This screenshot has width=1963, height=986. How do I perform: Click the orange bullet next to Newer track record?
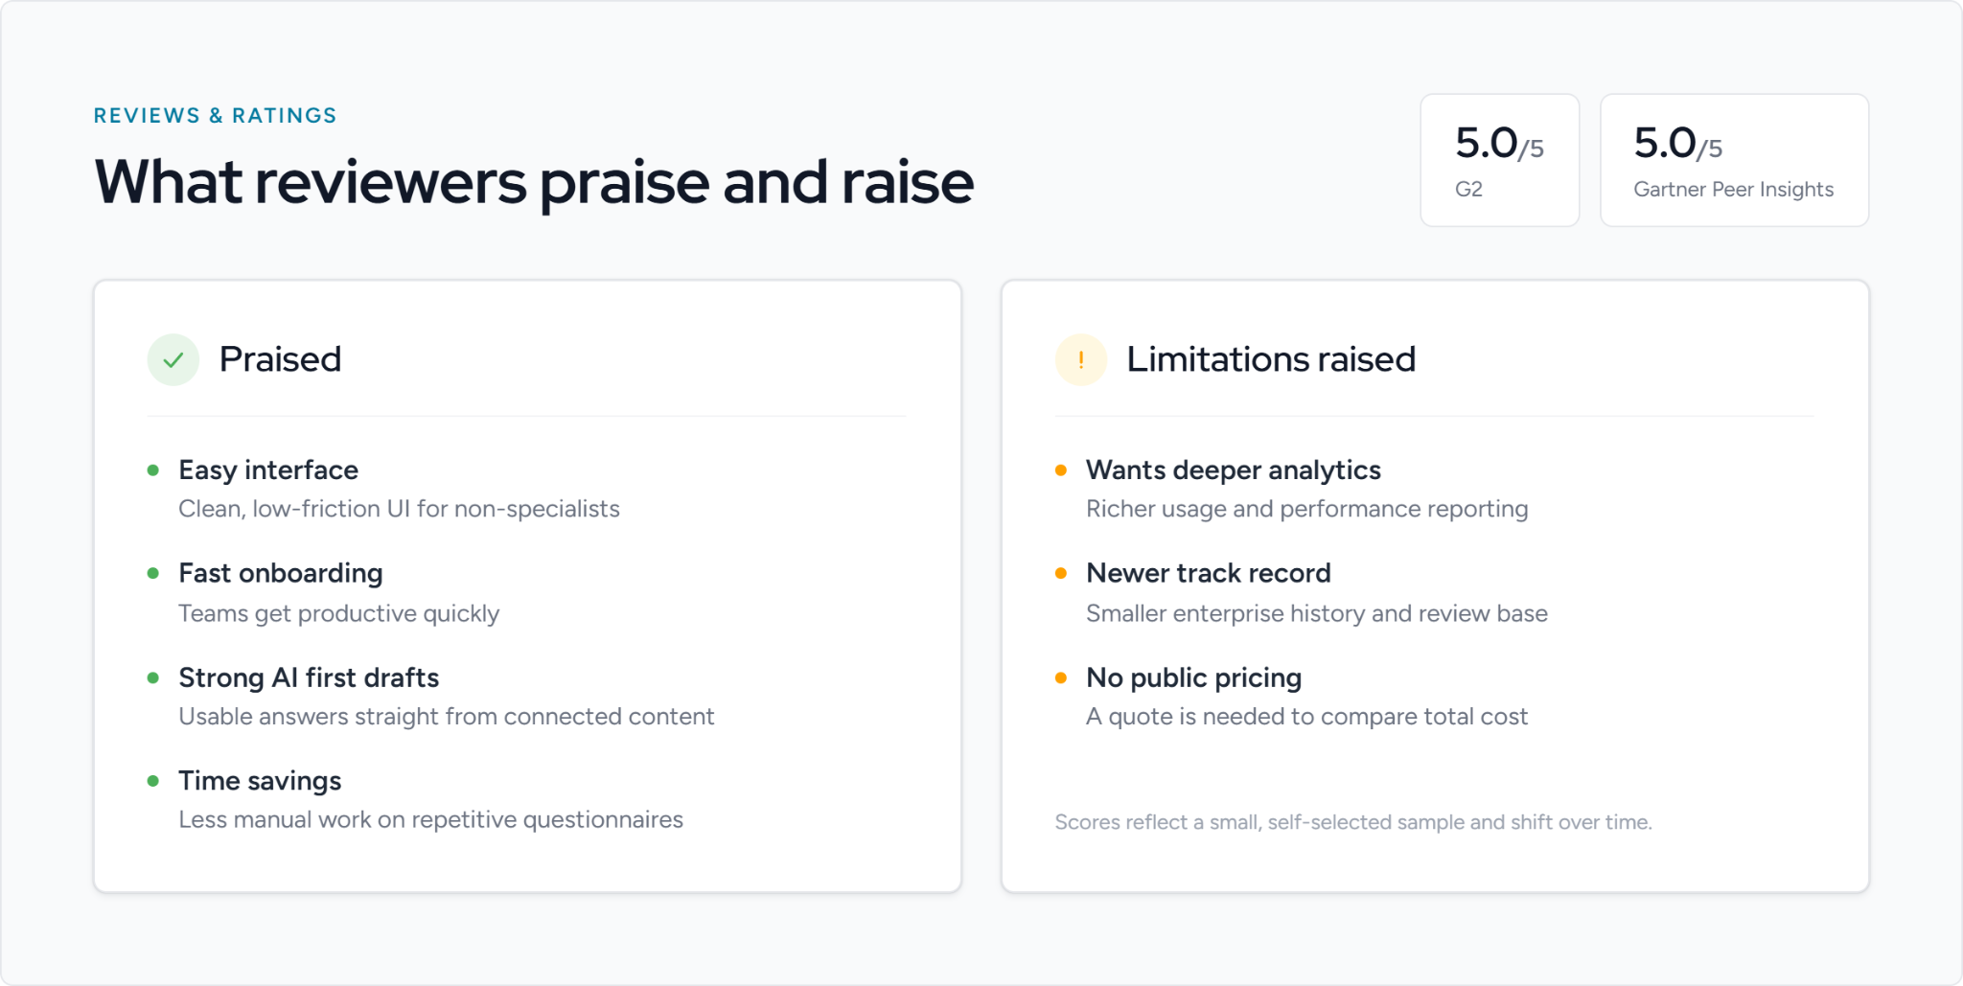[1061, 574]
